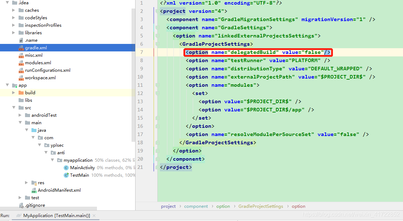Click the workspace.xml file icon
403x221 pixels.
[x=21, y=77]
